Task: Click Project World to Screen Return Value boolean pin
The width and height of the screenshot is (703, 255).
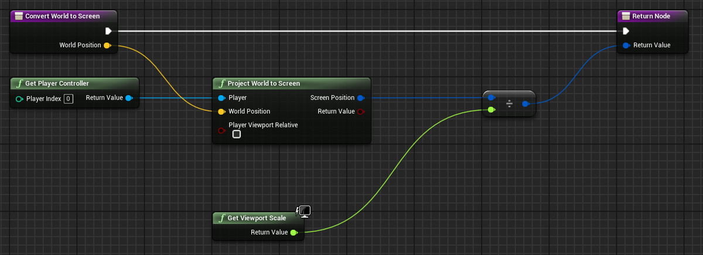Action: pyautogui.click(x=361, y=111)
